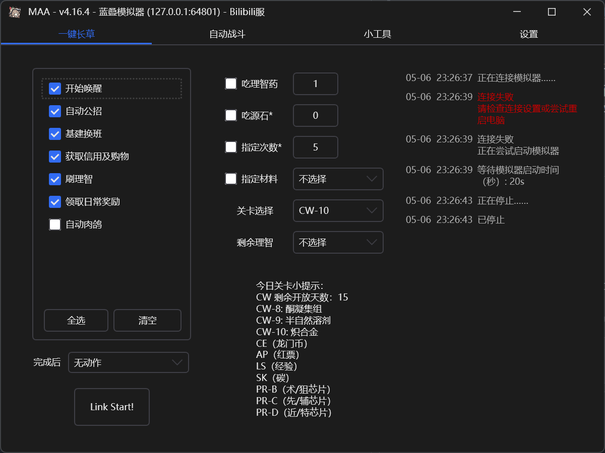Viewport: 605px width, 453px height.
Task: Open the 完成后 action dropdown
Action: pyautogui.click(x=129, y=362)
